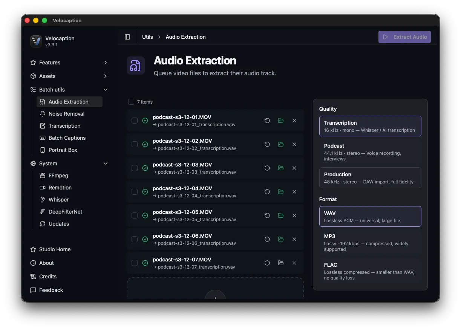Open Portrait Box in sidebar
461x330 pixels.
69,150
